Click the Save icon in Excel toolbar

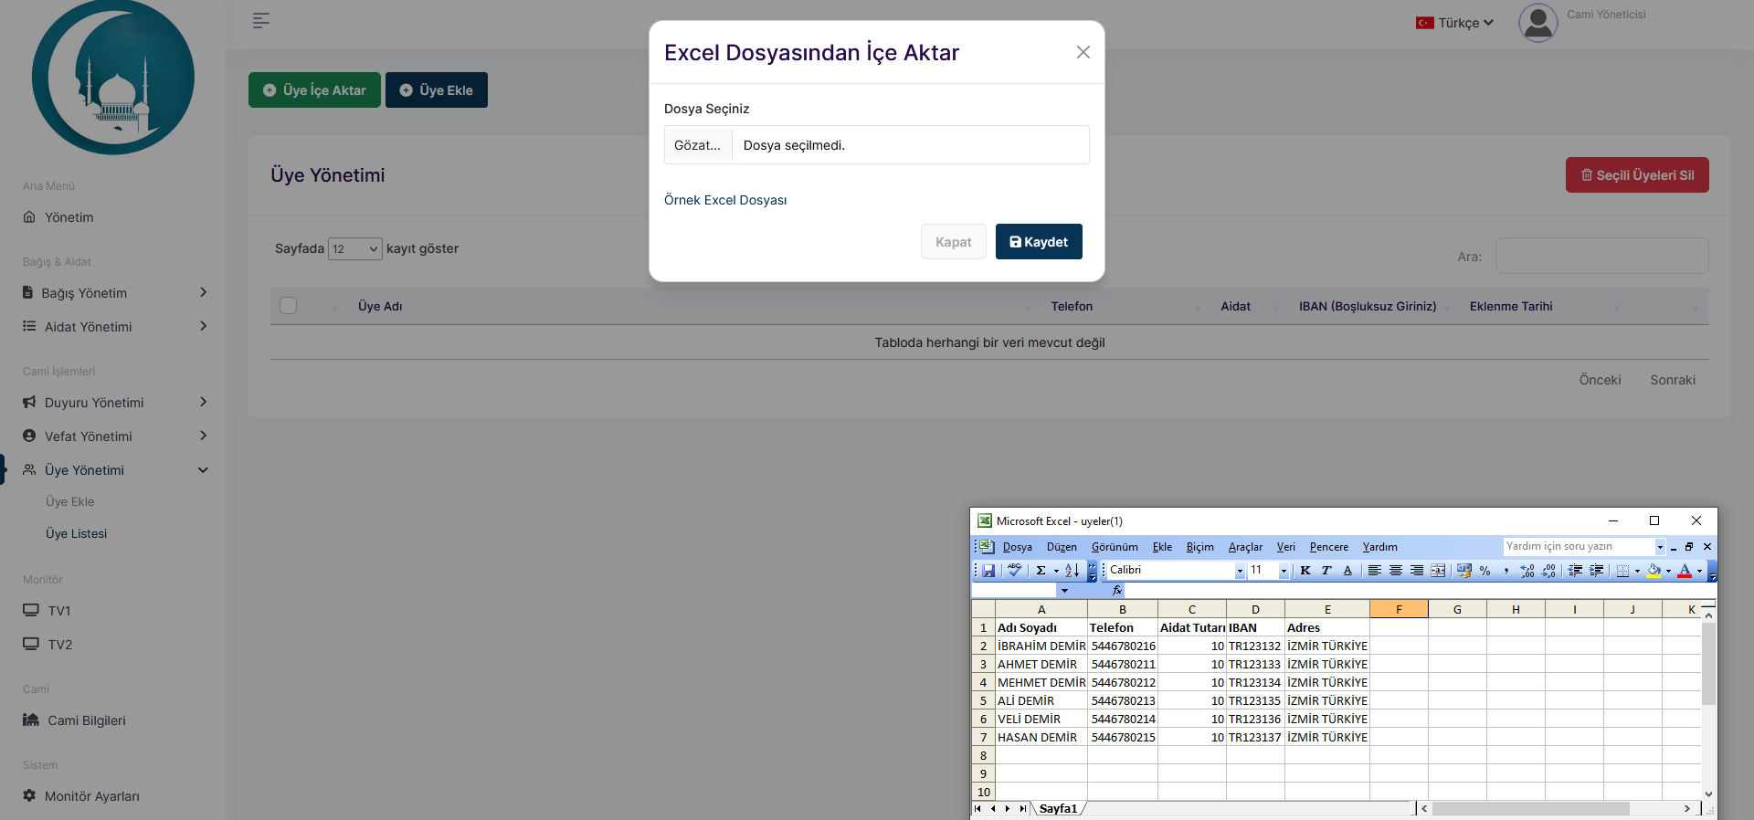pos(988,571)
